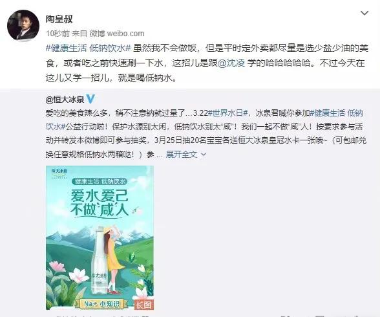
Task: Click the 10秒前 timestamp
Action: (58, 33)
